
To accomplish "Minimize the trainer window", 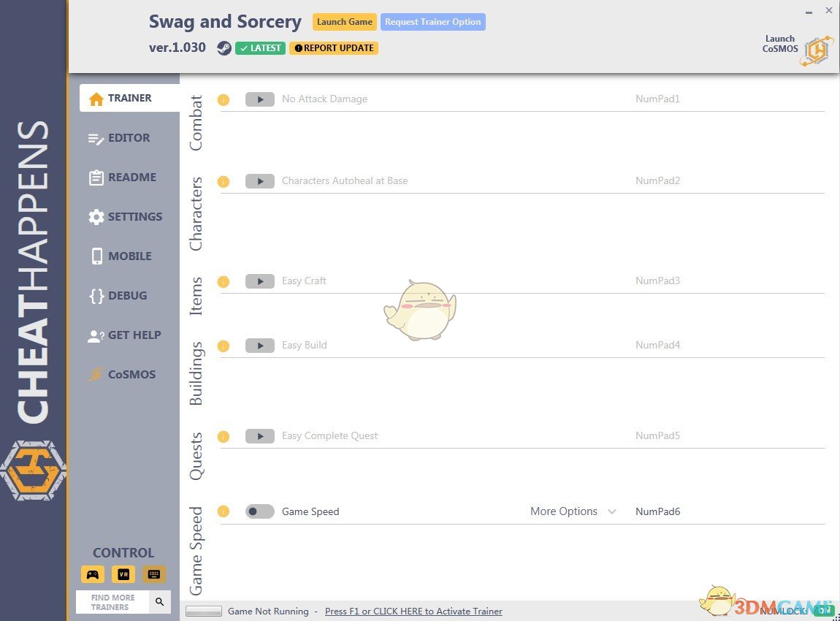I will point(809,12).
